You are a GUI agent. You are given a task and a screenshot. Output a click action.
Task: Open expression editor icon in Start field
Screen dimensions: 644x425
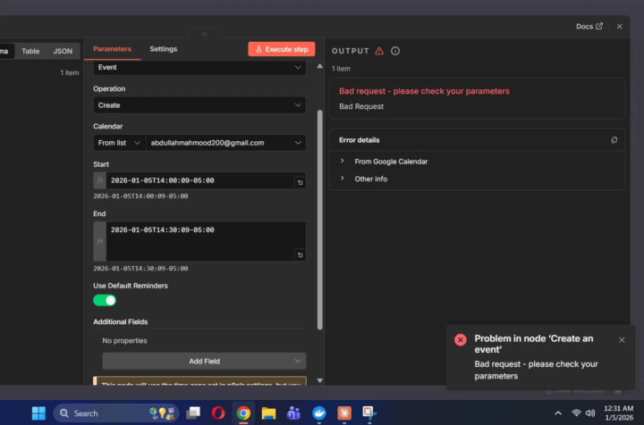301,183
